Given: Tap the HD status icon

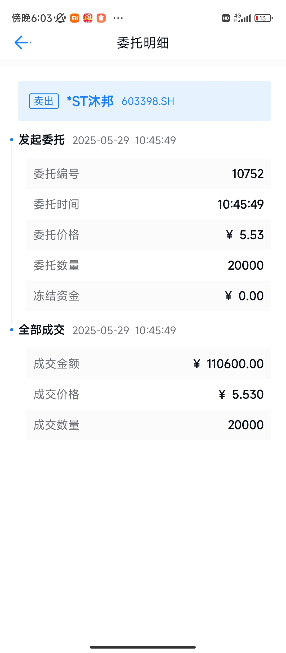Looking at the screenshot, I should point(226,18).
